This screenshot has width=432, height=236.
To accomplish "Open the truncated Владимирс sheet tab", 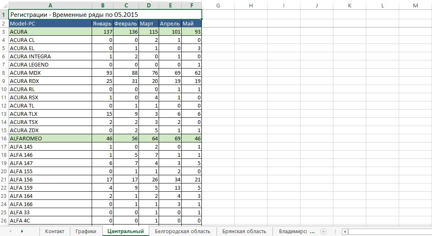I will pyautogui.click(x=293, y=231).
